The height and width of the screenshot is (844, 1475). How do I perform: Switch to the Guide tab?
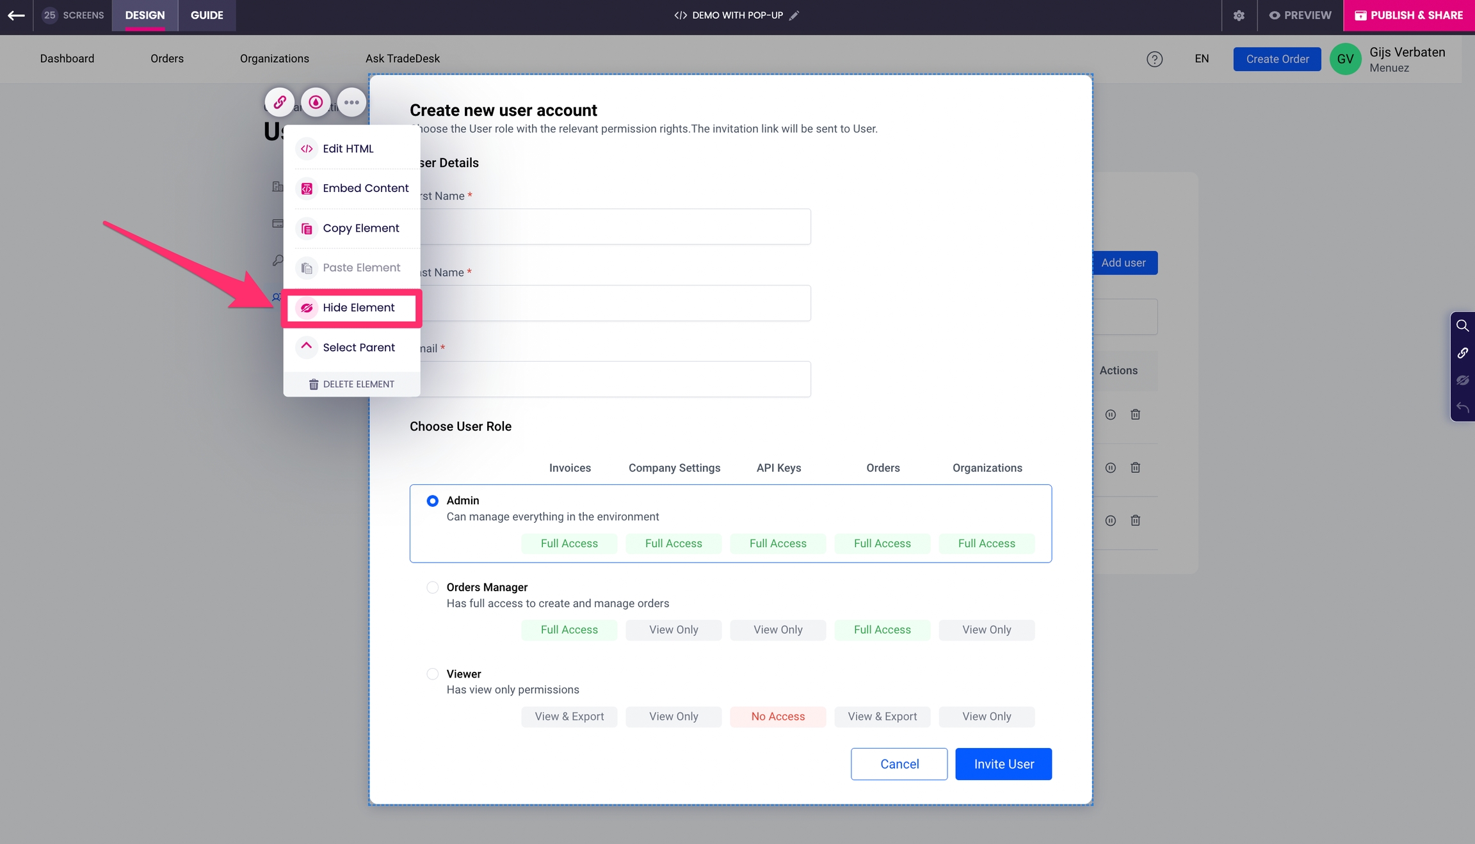click(x=207, y=15)
